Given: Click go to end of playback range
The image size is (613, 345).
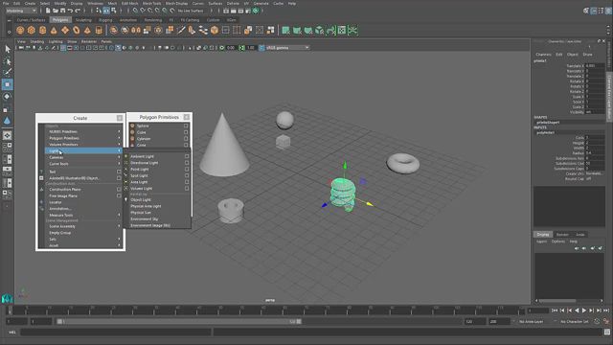Looking at the screenshot, I should coord(606,310).
